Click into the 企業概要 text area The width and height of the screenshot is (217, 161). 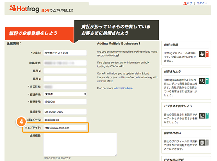(80, 145)
